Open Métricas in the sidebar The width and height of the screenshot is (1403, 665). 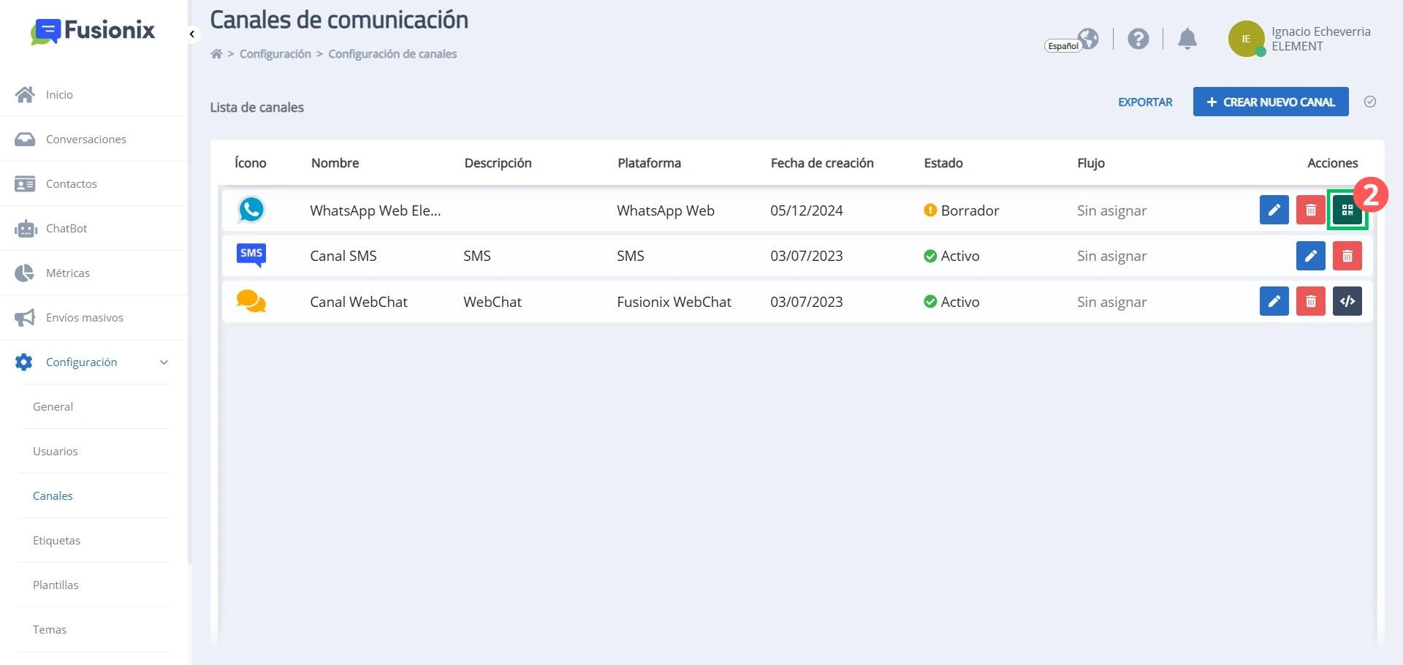point(94,273)
